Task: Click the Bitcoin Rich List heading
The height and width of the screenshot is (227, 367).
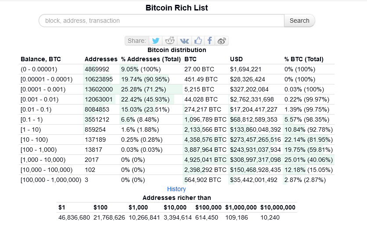Action: pyautogui.click(x=177, y=8)
